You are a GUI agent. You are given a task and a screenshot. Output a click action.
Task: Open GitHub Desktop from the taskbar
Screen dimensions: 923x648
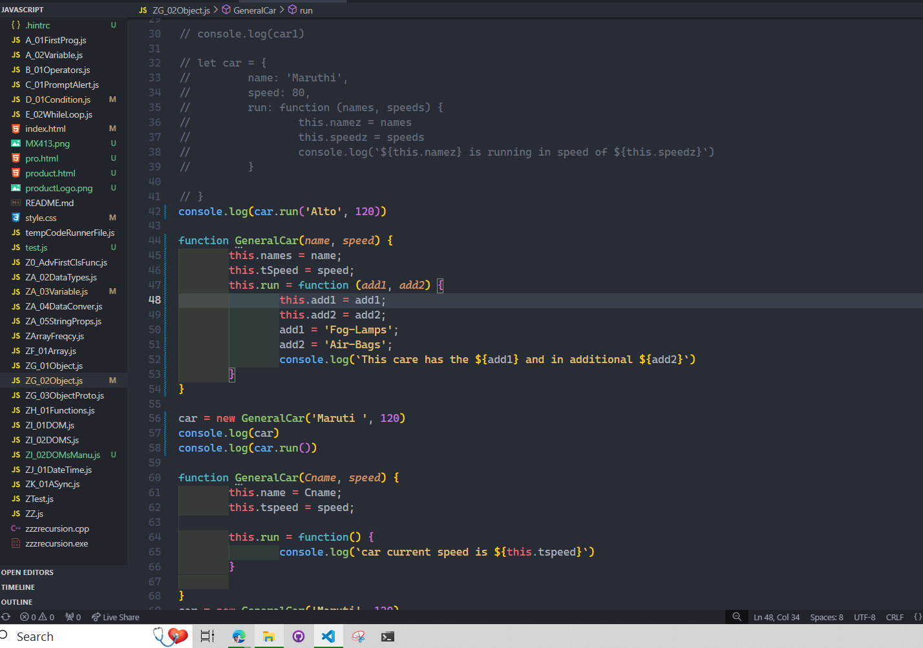click(299, 636)
